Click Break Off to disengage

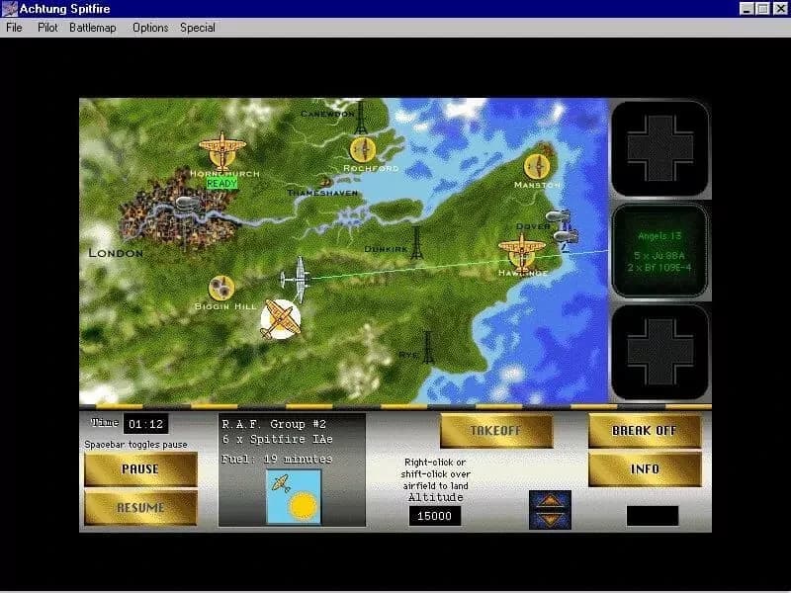tap(644, 432)
